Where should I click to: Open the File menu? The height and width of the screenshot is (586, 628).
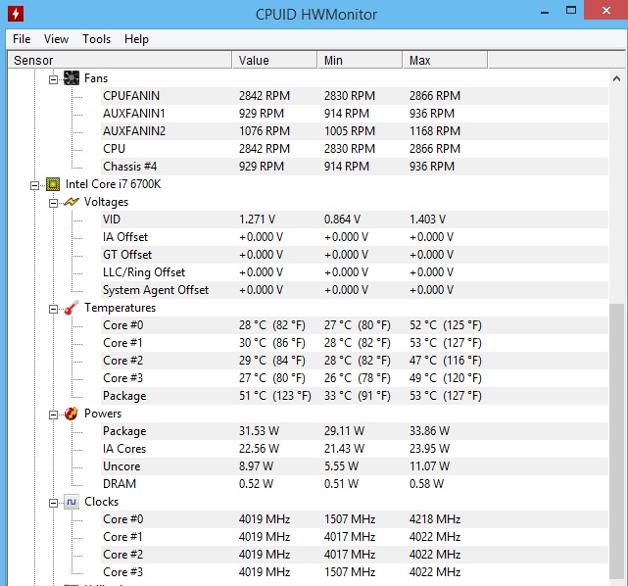(22, 39)
